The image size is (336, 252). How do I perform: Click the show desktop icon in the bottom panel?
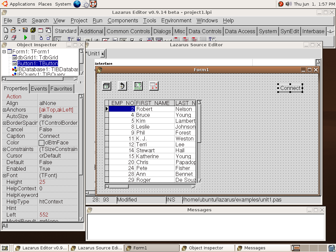coord(5,248)
